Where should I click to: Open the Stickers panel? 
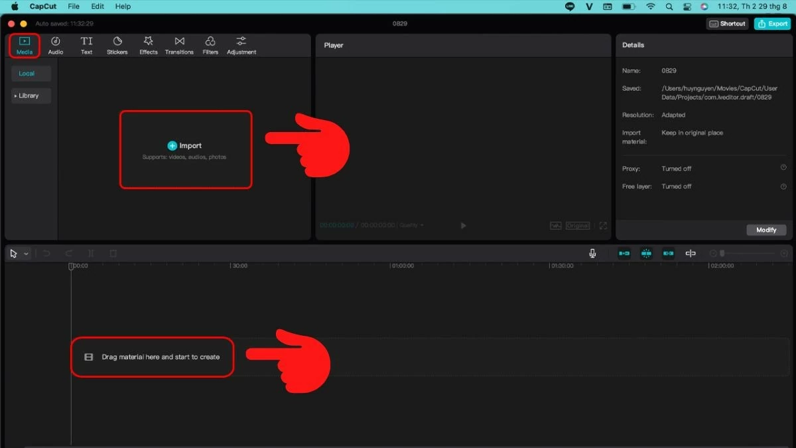pyautogui.click(x=117, y=45)
